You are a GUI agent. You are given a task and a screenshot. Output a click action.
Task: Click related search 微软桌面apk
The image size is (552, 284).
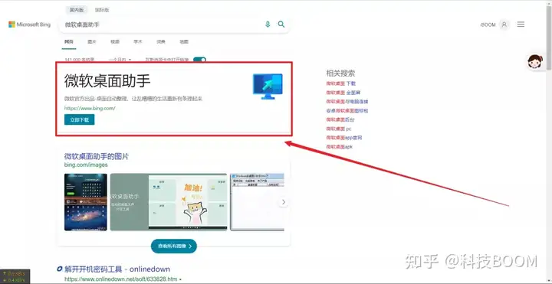(x=340, y=147)
